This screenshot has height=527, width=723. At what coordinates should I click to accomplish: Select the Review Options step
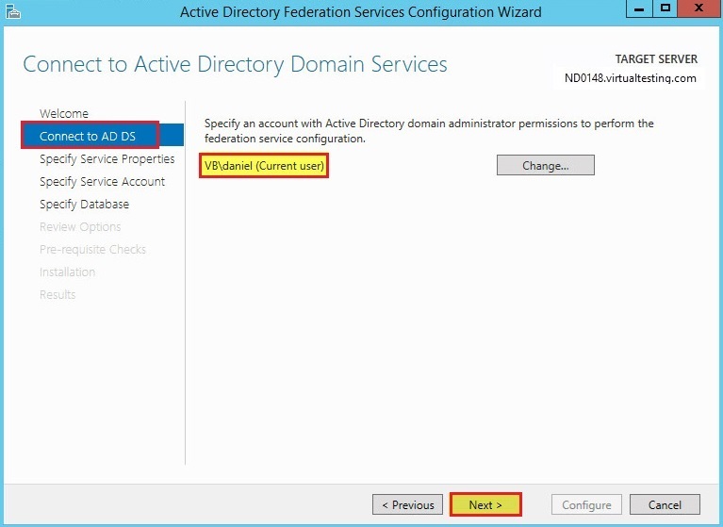(x=80, y=226)
